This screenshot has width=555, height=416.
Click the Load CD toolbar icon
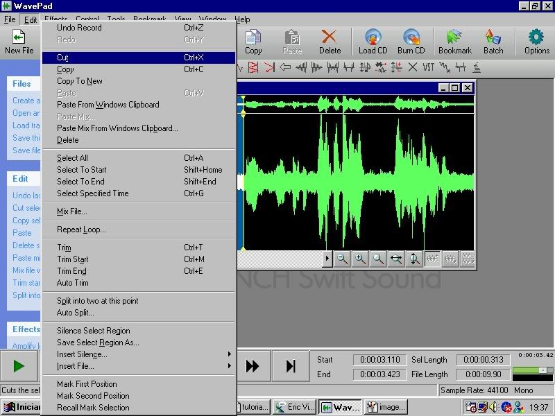(x=373, y=42)
